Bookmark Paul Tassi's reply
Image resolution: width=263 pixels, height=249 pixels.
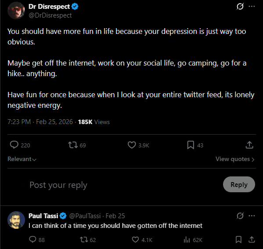click(238, 239)
